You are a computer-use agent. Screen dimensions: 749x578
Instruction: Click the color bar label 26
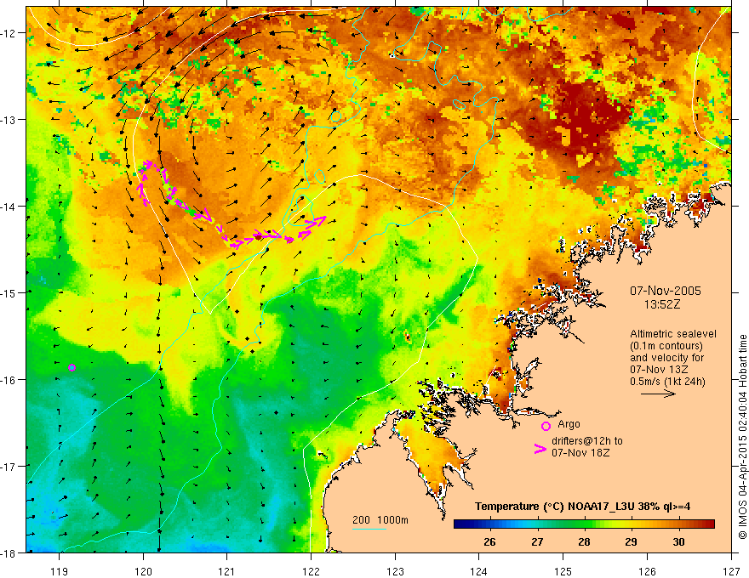(489, 541)
